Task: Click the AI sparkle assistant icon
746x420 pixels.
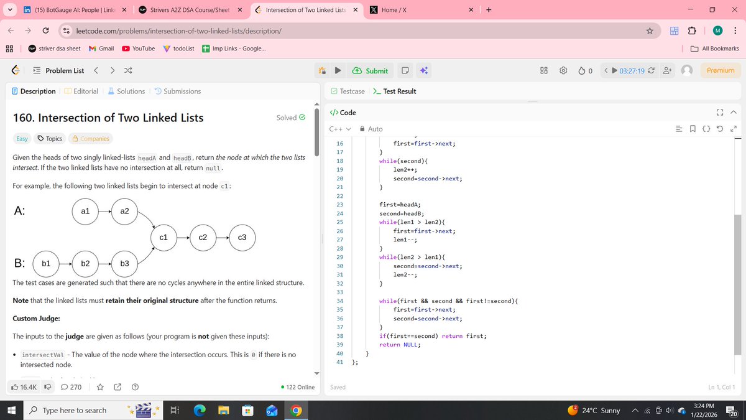Action: point(423,71)
